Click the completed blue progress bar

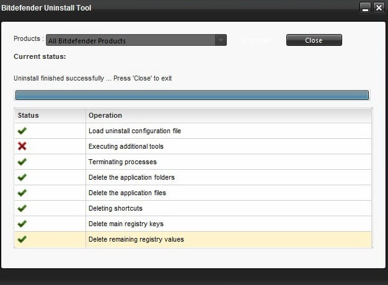pyautogui.click(x=192, y=95)
